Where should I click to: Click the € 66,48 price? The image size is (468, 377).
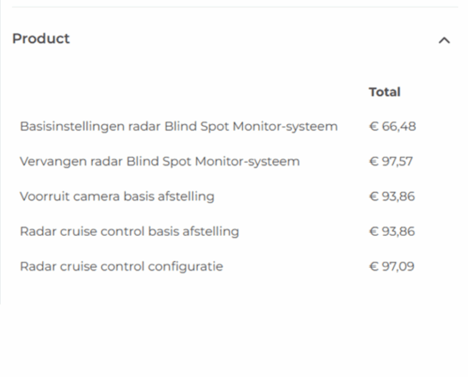pos(392,127)
